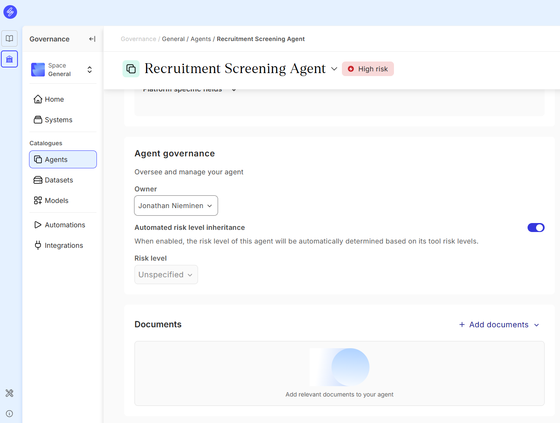Open Datasets catalogue in sidebar
This screenshot has width=560, height=423.
click(58, 180)
